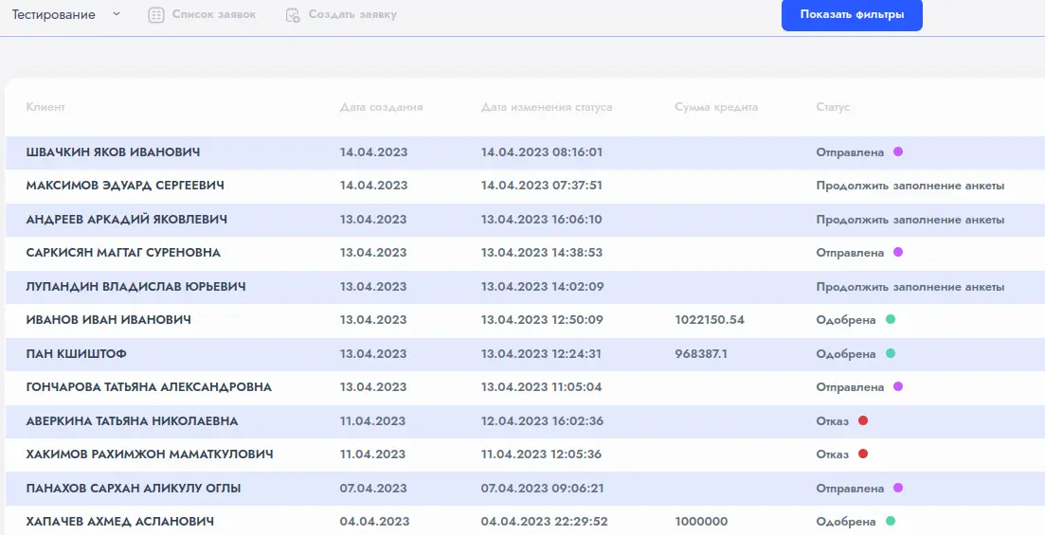Continue filling the form for Максимов Эдуард
This screenshot has width=1045, height=535.
(x=910, y=186)
